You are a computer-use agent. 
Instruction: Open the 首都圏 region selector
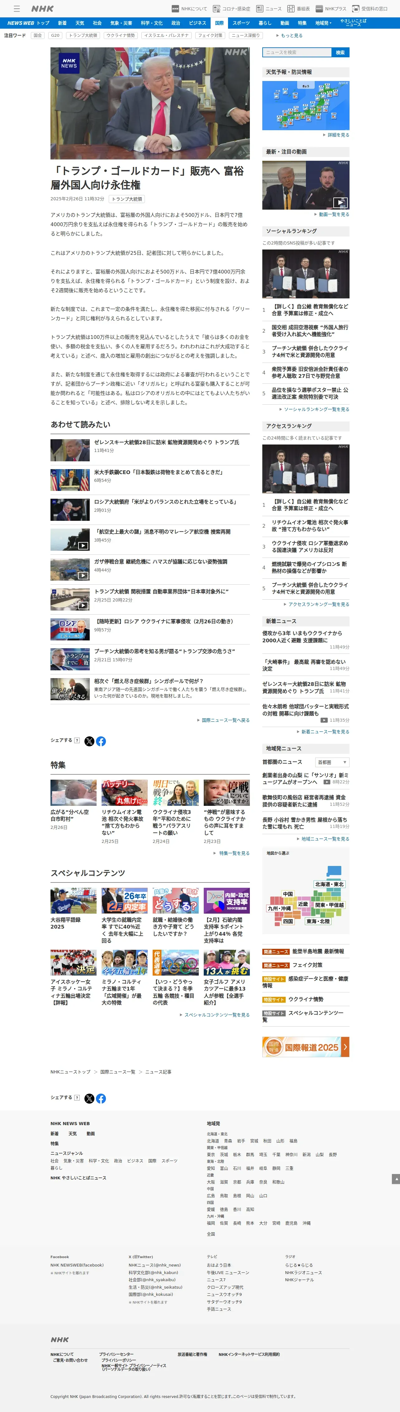(332, 763)
